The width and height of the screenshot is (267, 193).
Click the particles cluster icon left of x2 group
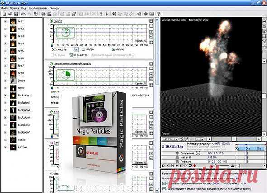tap(114, 14)
